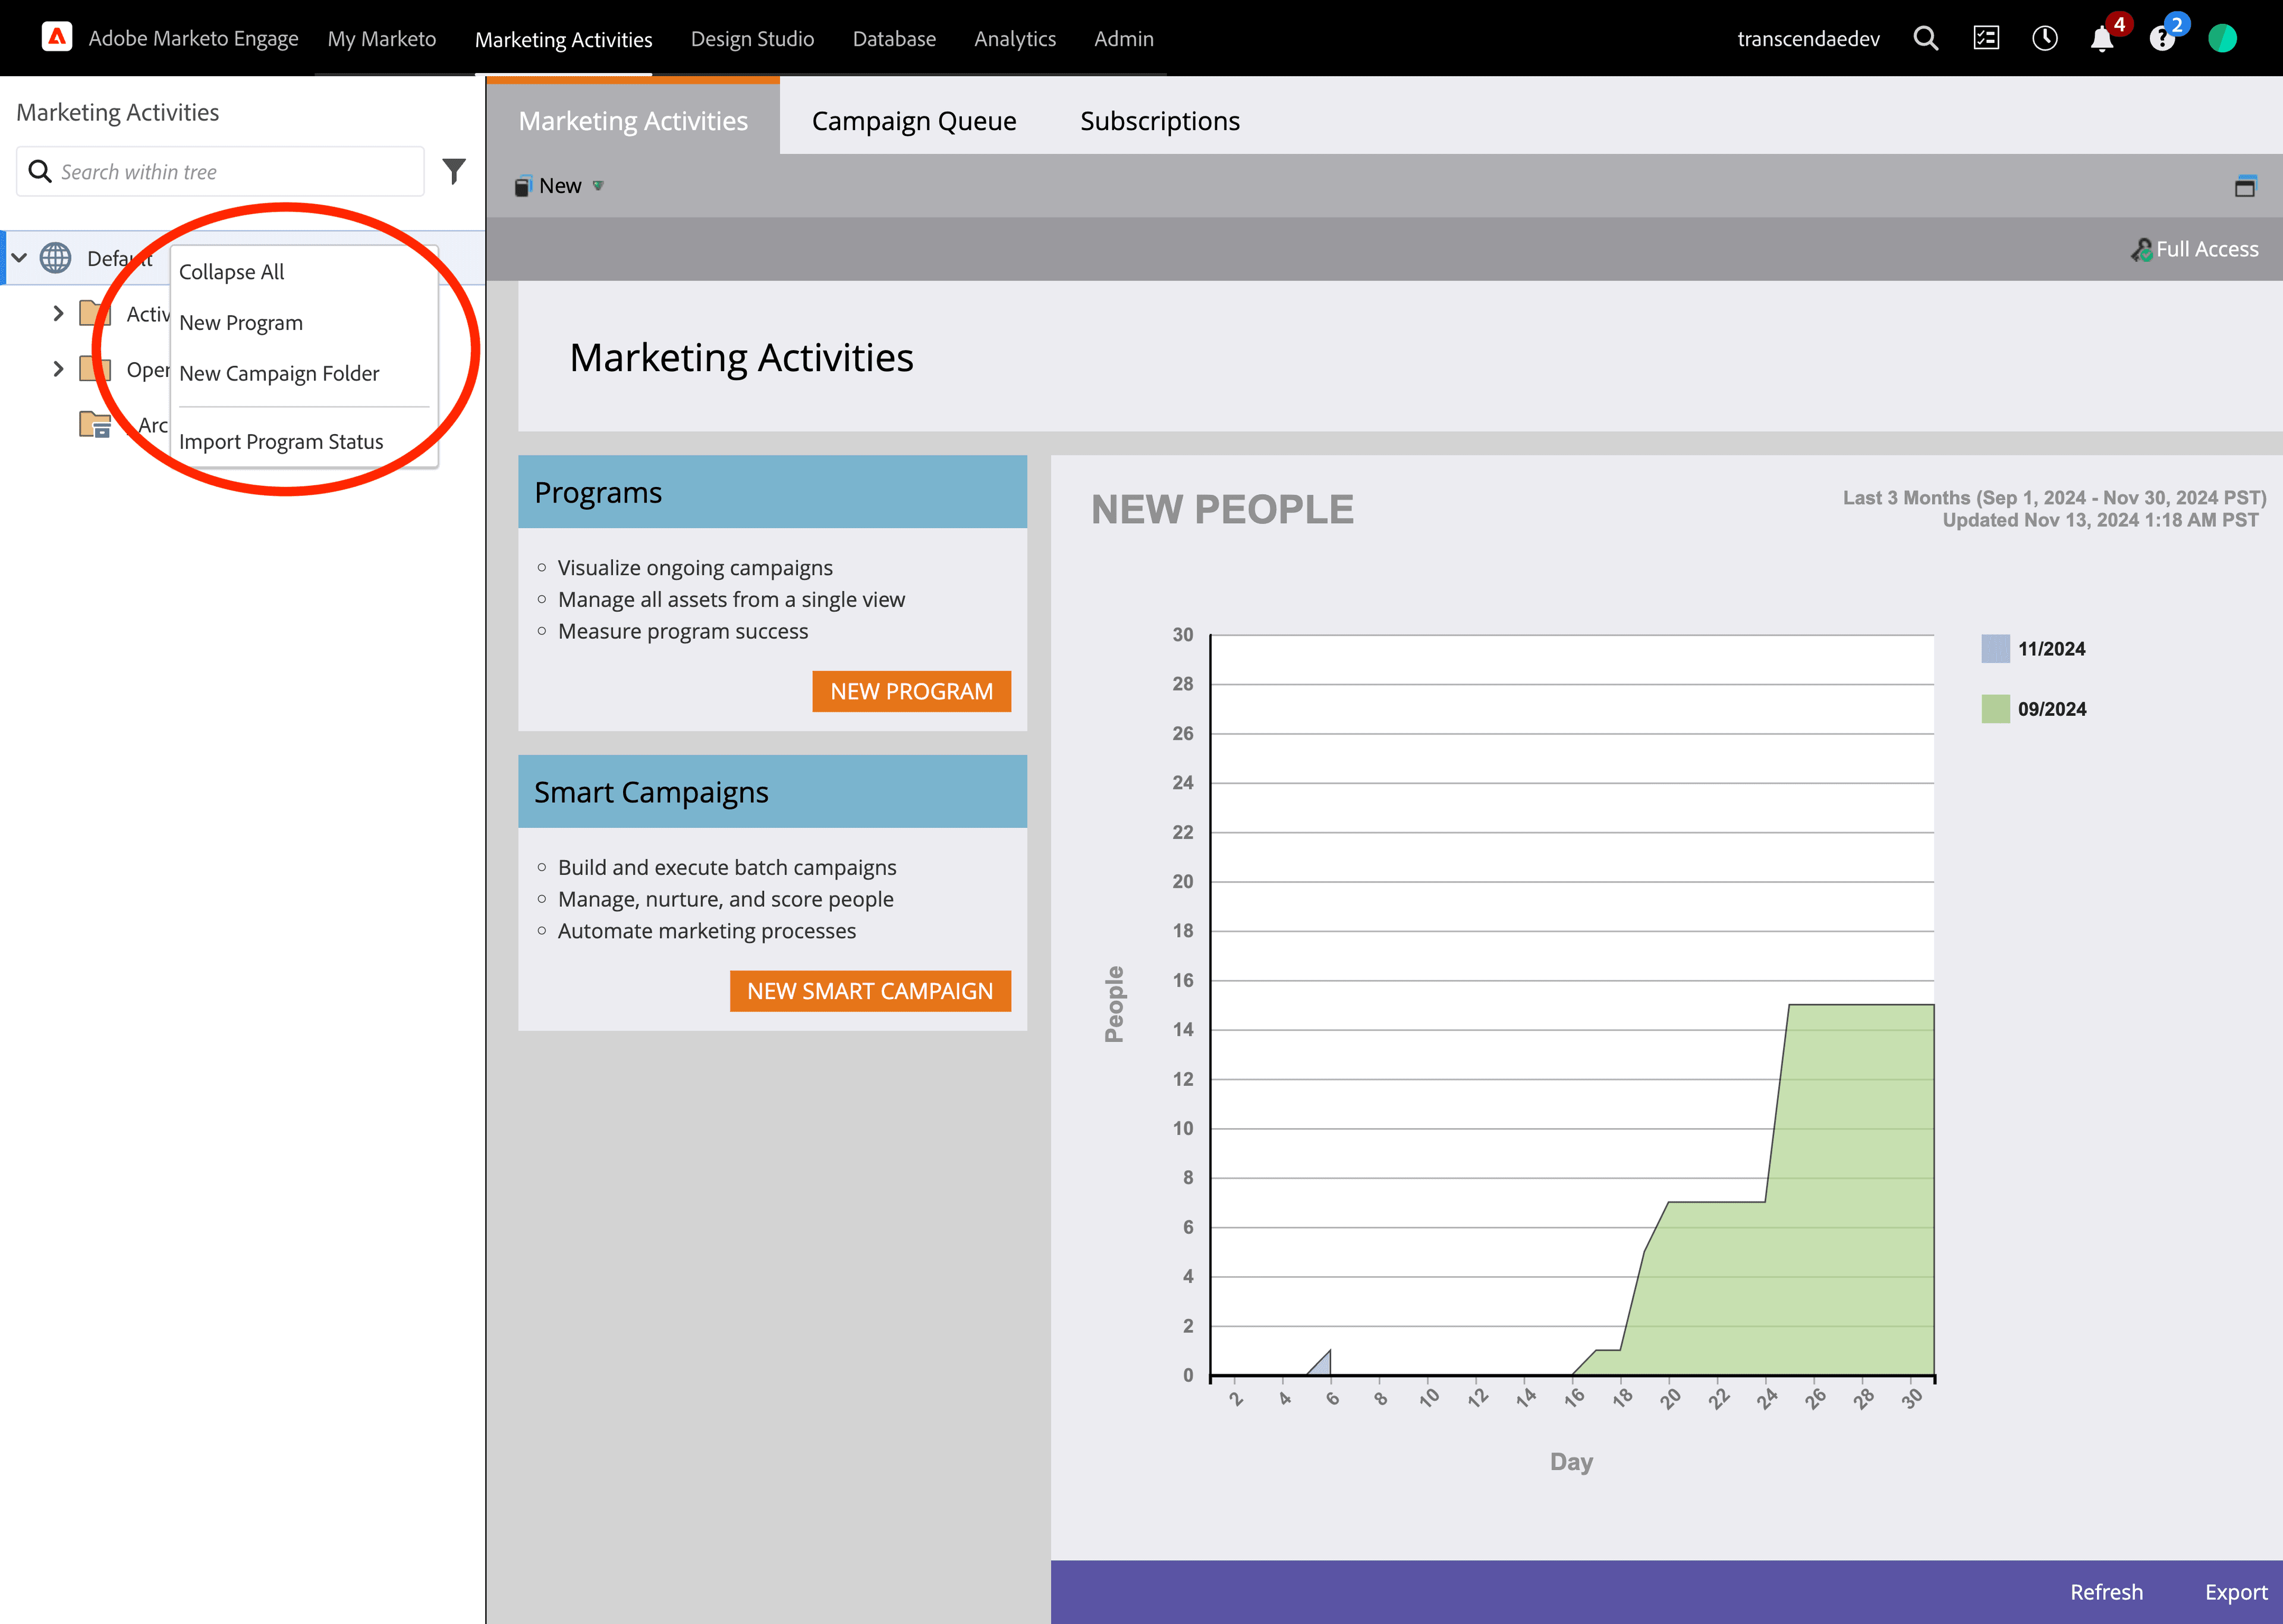Viewport: 2283px width, 1624px height.
Task: Collapse the Default workspace tree node
Action: (x=19, y=258)
